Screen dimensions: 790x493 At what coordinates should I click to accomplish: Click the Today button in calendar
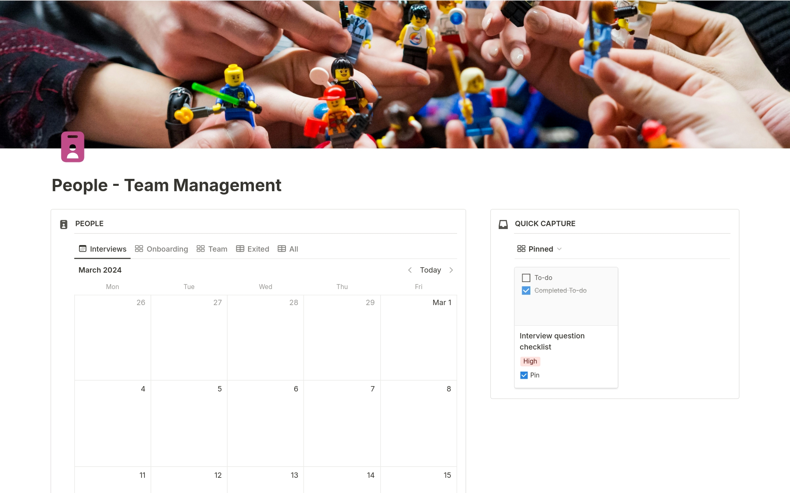430,270
